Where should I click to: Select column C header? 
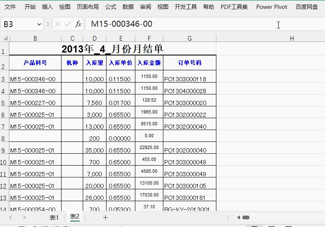tap(72, 38)
